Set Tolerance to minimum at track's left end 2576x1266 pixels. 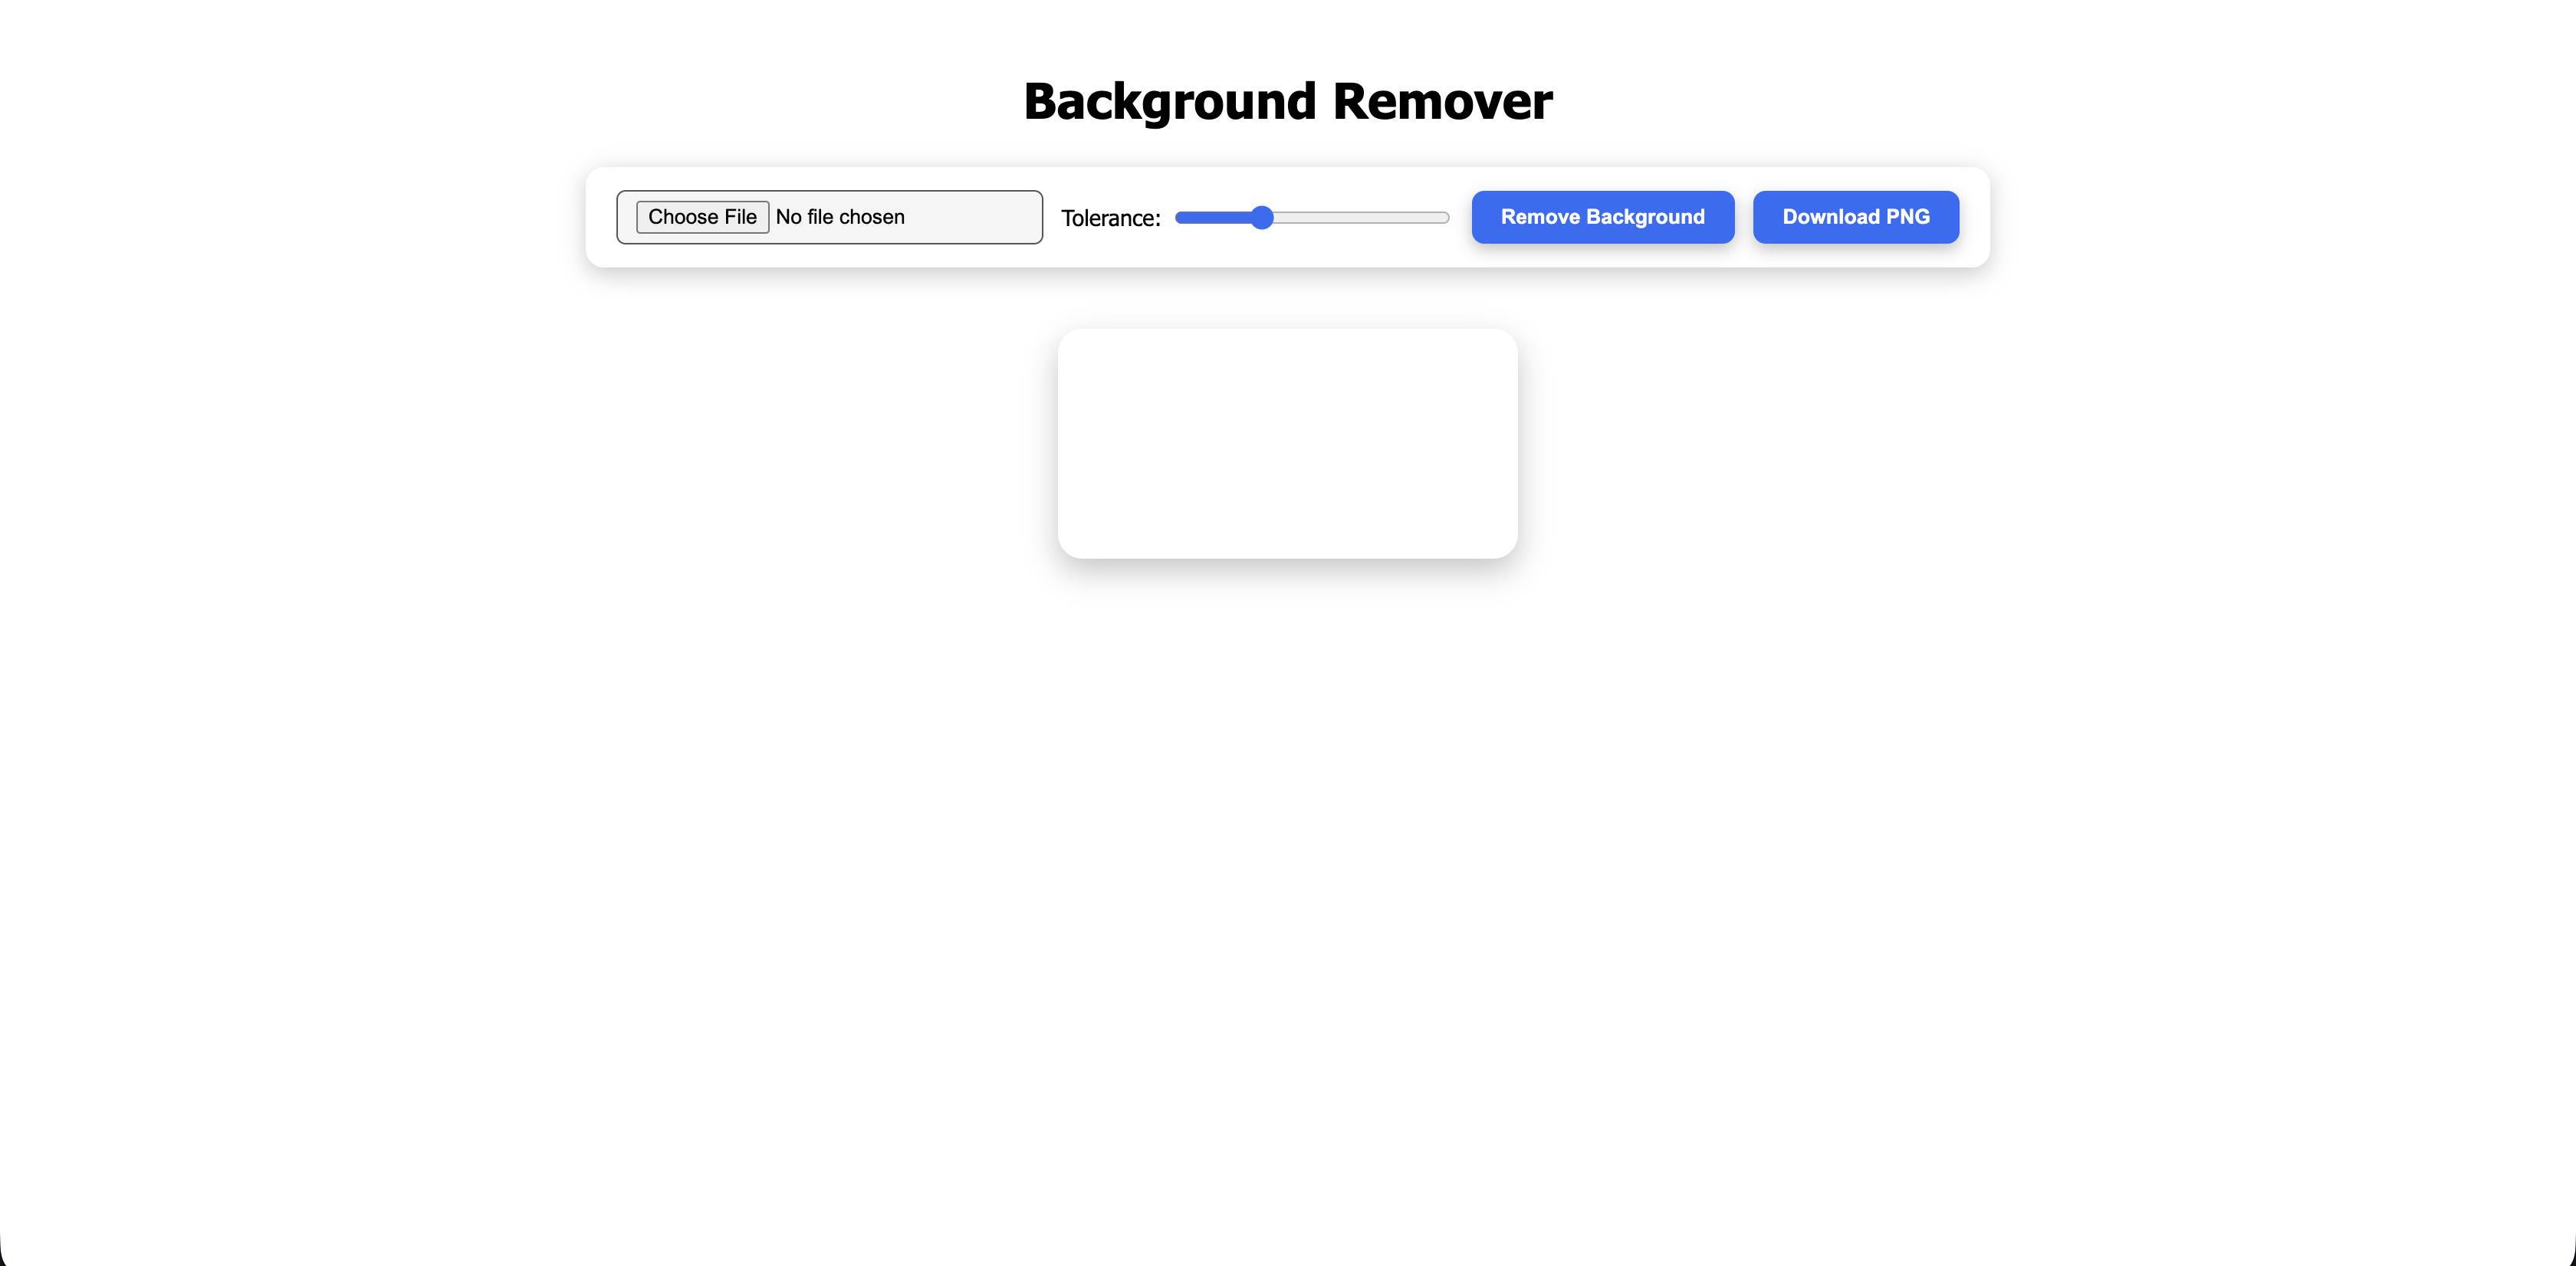(x=1179, y=217)
